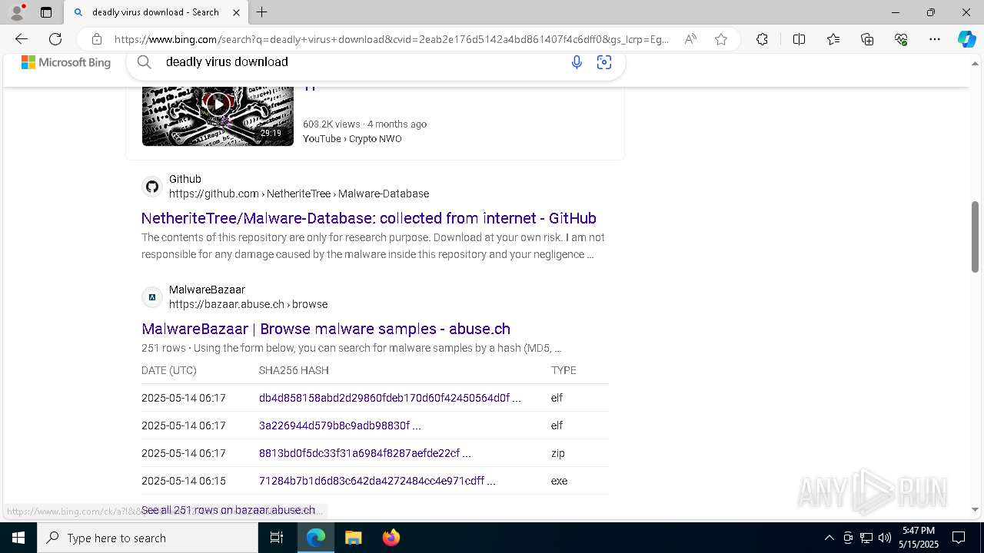The height and width of the screenshot is (553, 984).
Task: Open Browser essentials heart icon
Action: pyautogui.click(x=901, y=39)
